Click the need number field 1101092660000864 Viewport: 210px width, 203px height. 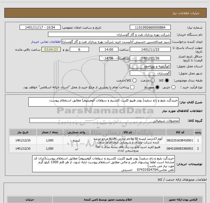click(150, 27)
